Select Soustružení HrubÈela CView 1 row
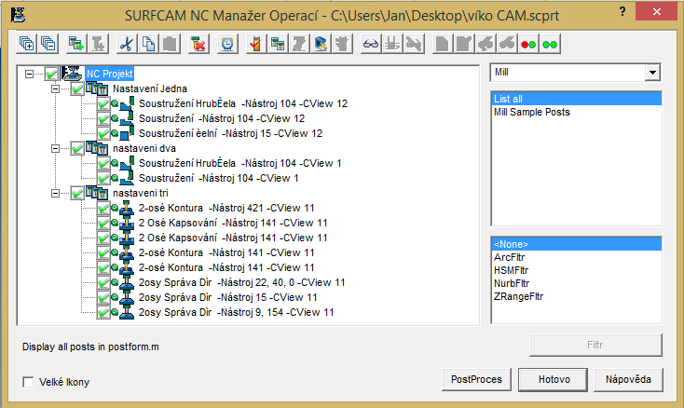The width and height of the screenshot is (684, 408). tap(239, 163)
